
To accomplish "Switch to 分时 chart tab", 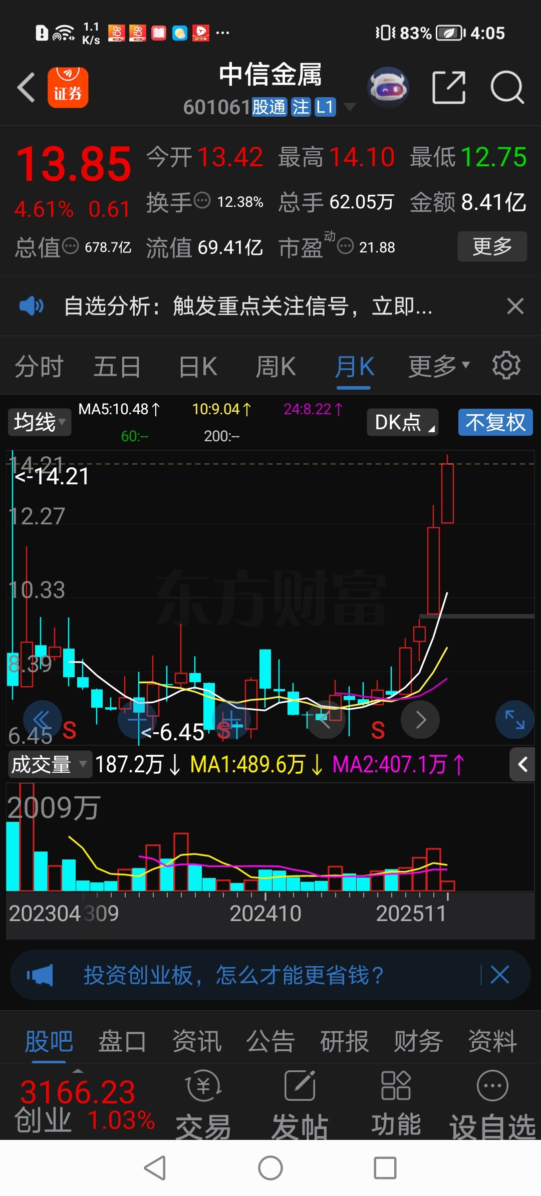I will coord(39,367).
